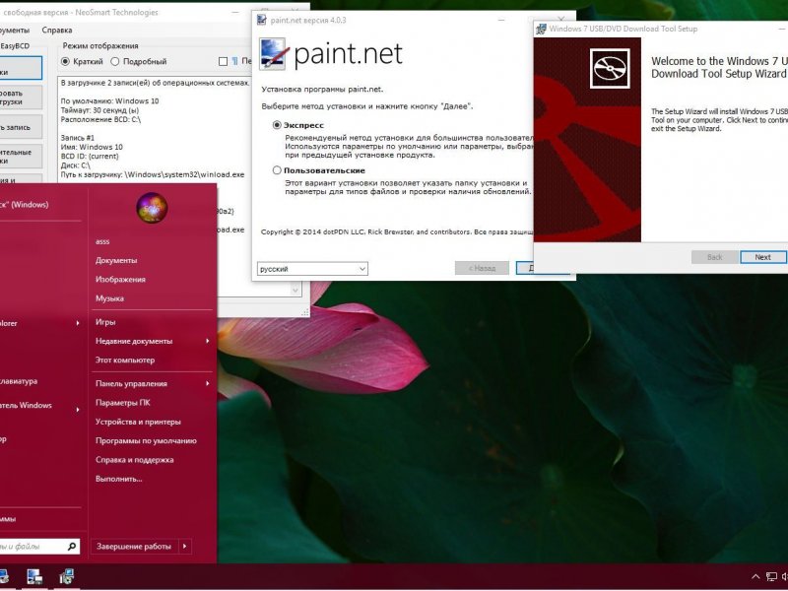Open Игры from Start menu
The image size is (788, 591).
(105, 322)
